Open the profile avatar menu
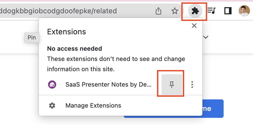The width and height of the screenshot is (253, 125). click(x=244, y=11)
